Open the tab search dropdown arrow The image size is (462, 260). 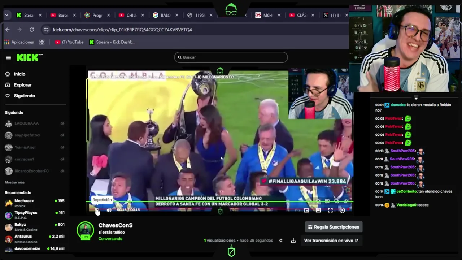coord(6,15)
